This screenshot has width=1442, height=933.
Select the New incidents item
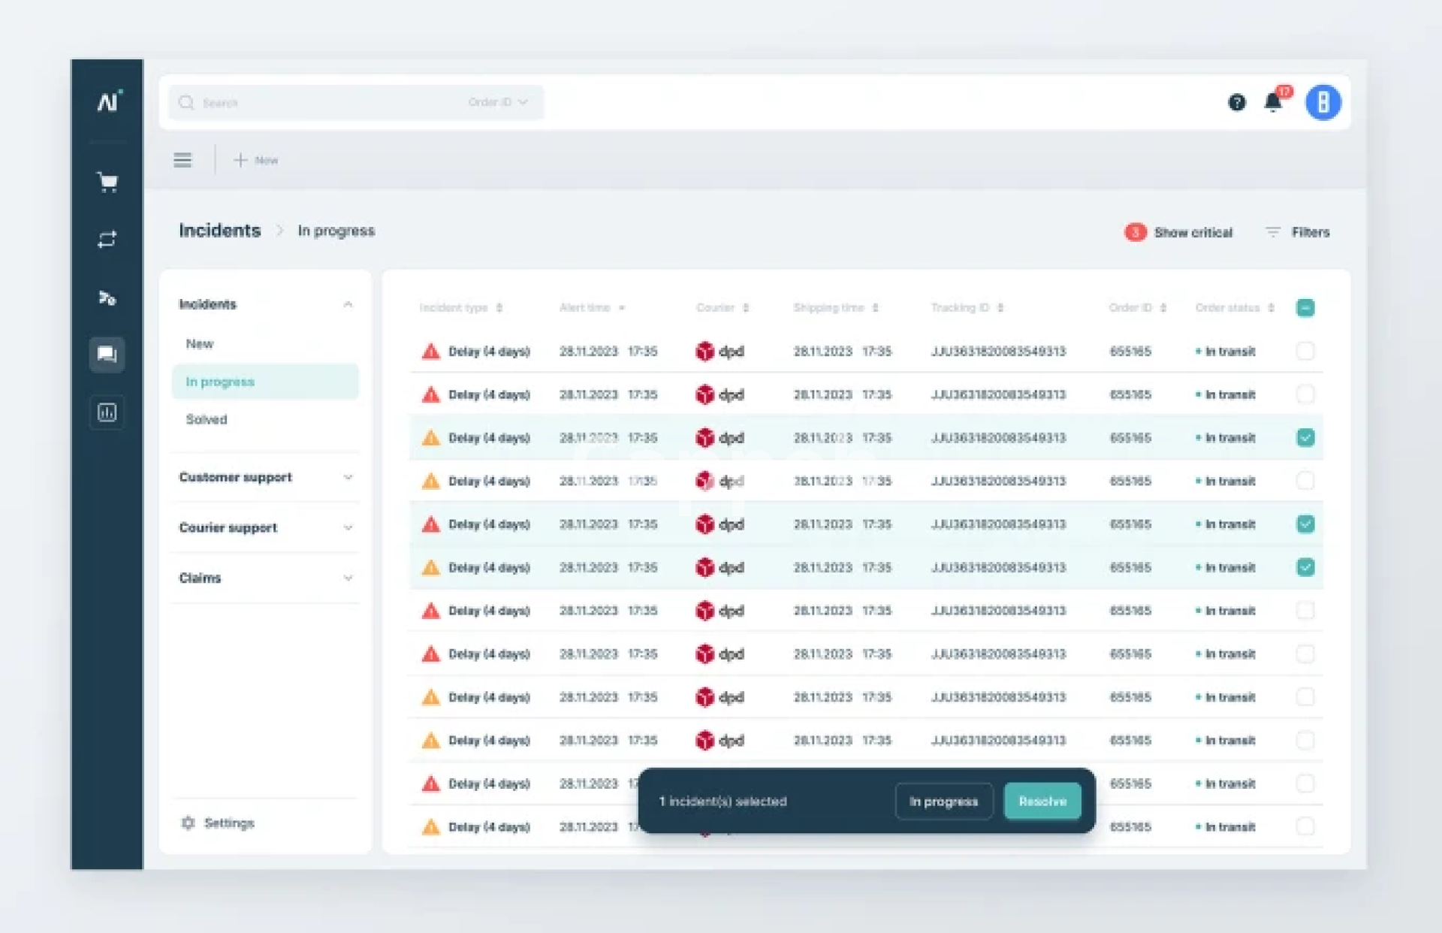(x=200, y=343)
